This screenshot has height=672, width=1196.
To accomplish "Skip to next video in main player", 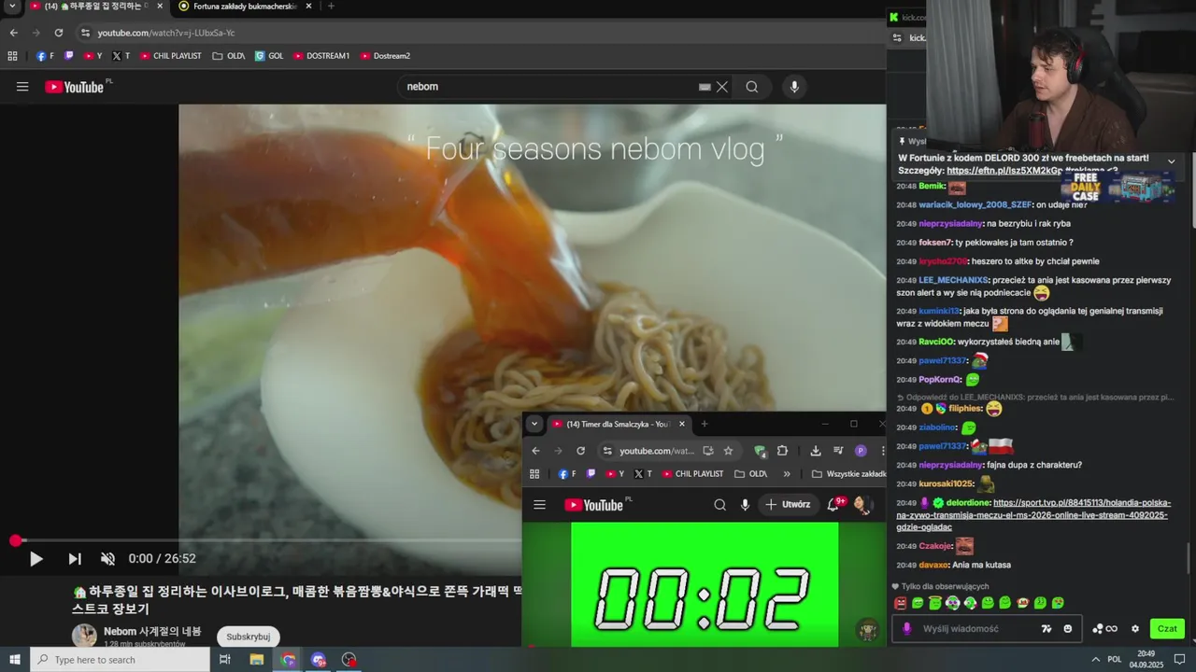I will [x=75, y=559].
